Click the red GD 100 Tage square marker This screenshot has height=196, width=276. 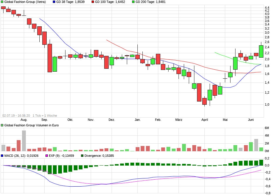pyautogui.click(x=93, y=2)
